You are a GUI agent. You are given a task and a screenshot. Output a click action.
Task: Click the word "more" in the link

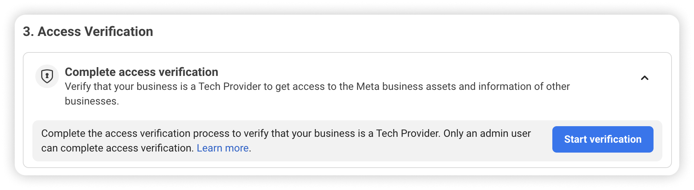click(x=237, y=148)
